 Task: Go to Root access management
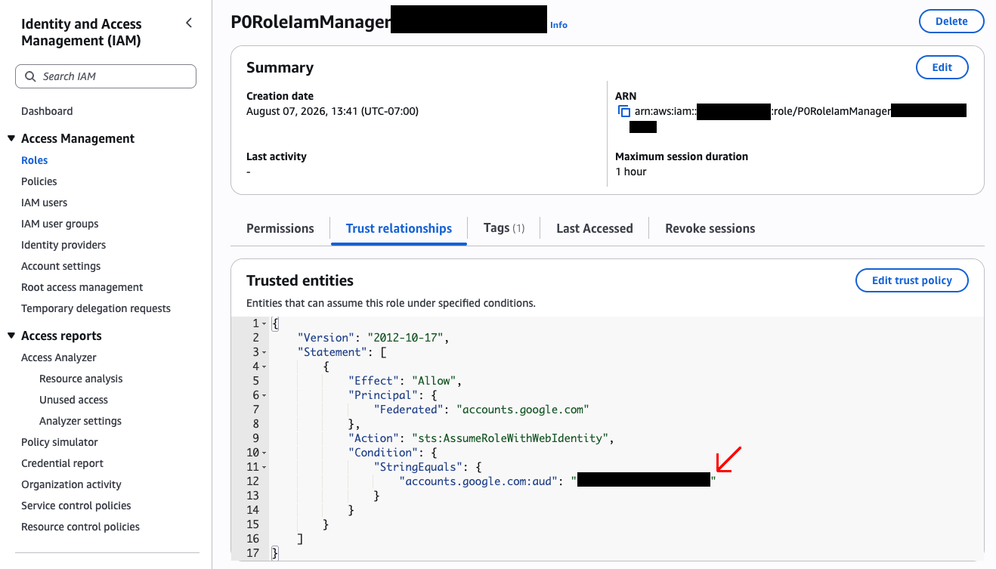point(82,287)
